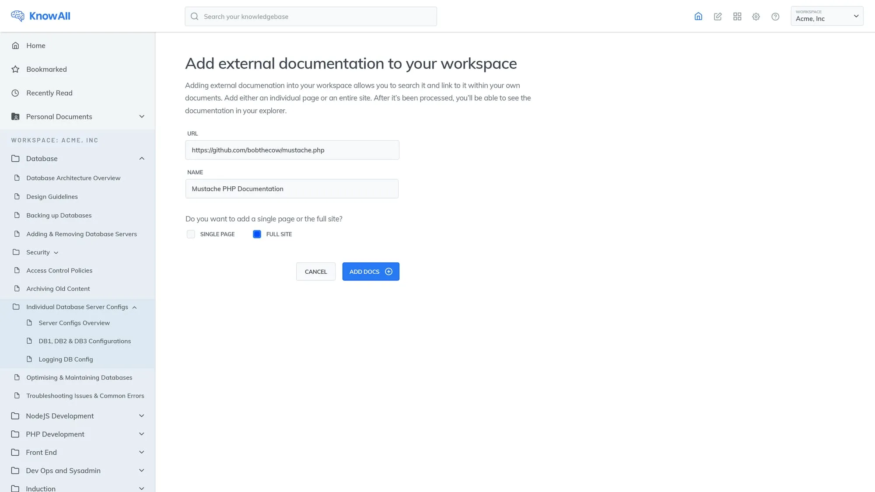Click the help question mark icon
Viewport: 875px width, 492px height.
pyautogui.click(x=775, y=17)
